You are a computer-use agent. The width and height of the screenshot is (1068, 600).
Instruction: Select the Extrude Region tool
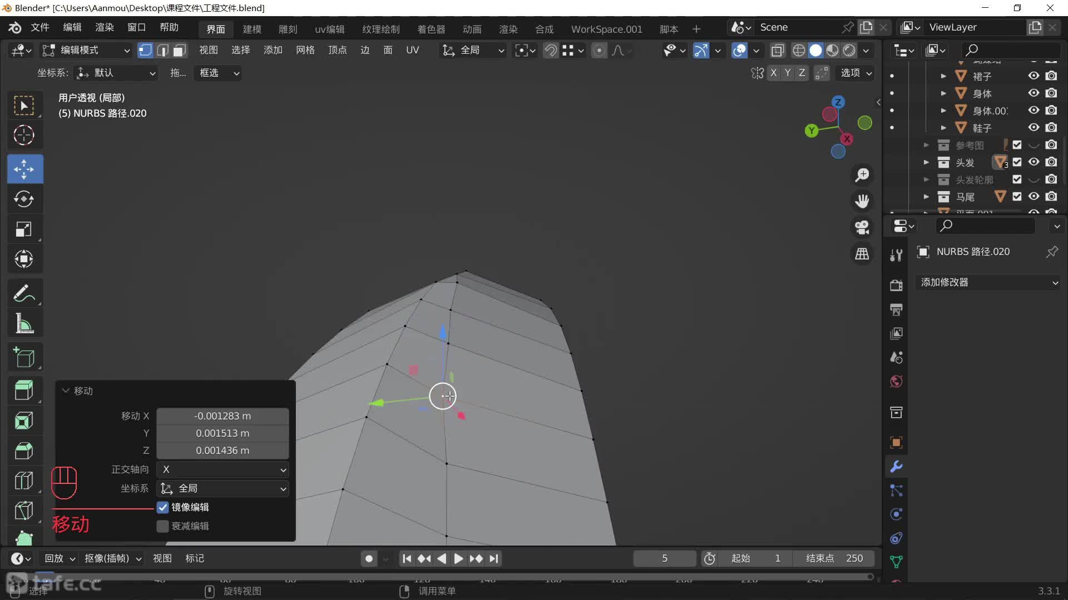point(24,391)
